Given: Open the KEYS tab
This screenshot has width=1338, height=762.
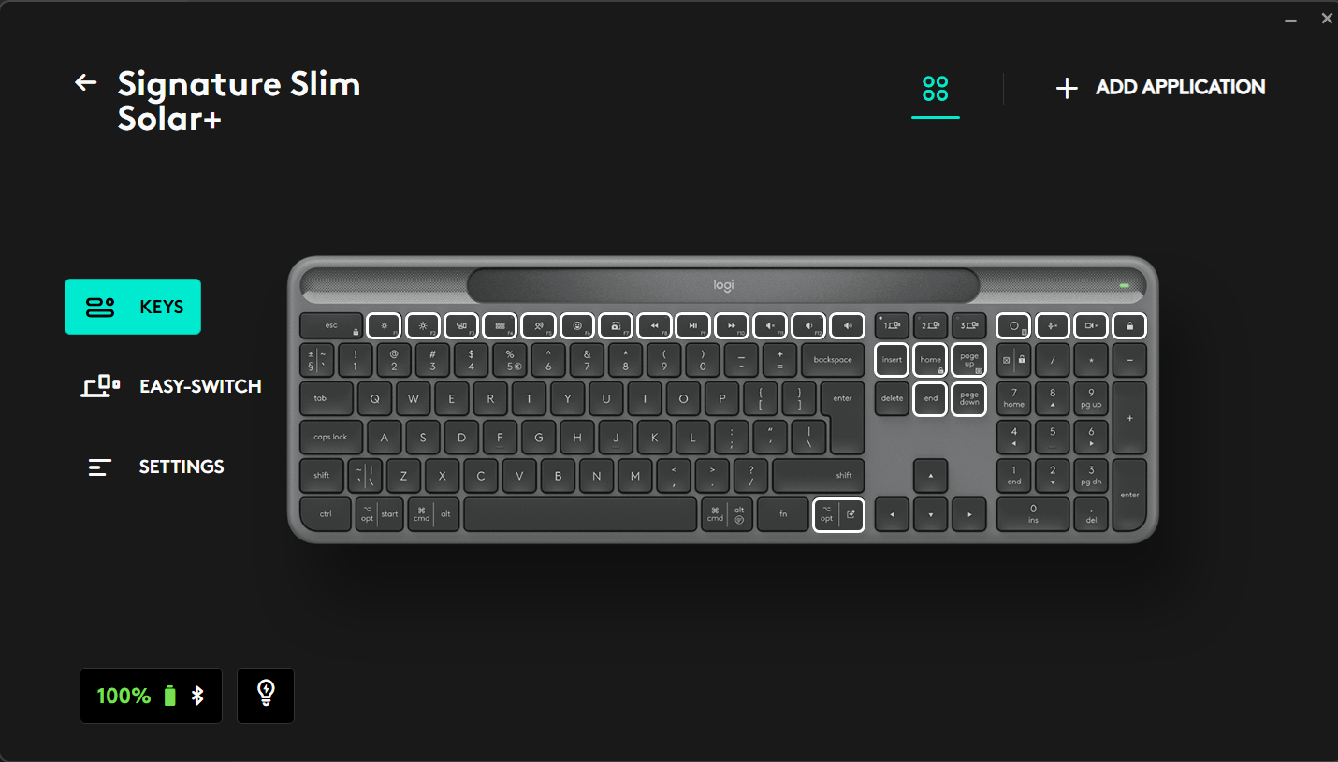Looking at the screenshot, I should click(133, 307).
